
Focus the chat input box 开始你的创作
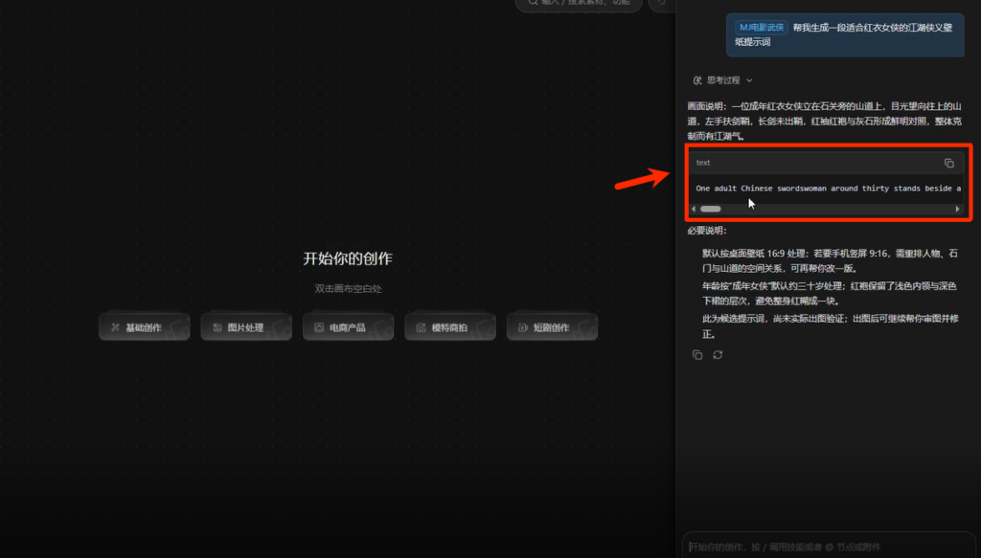tap(829, 547)
